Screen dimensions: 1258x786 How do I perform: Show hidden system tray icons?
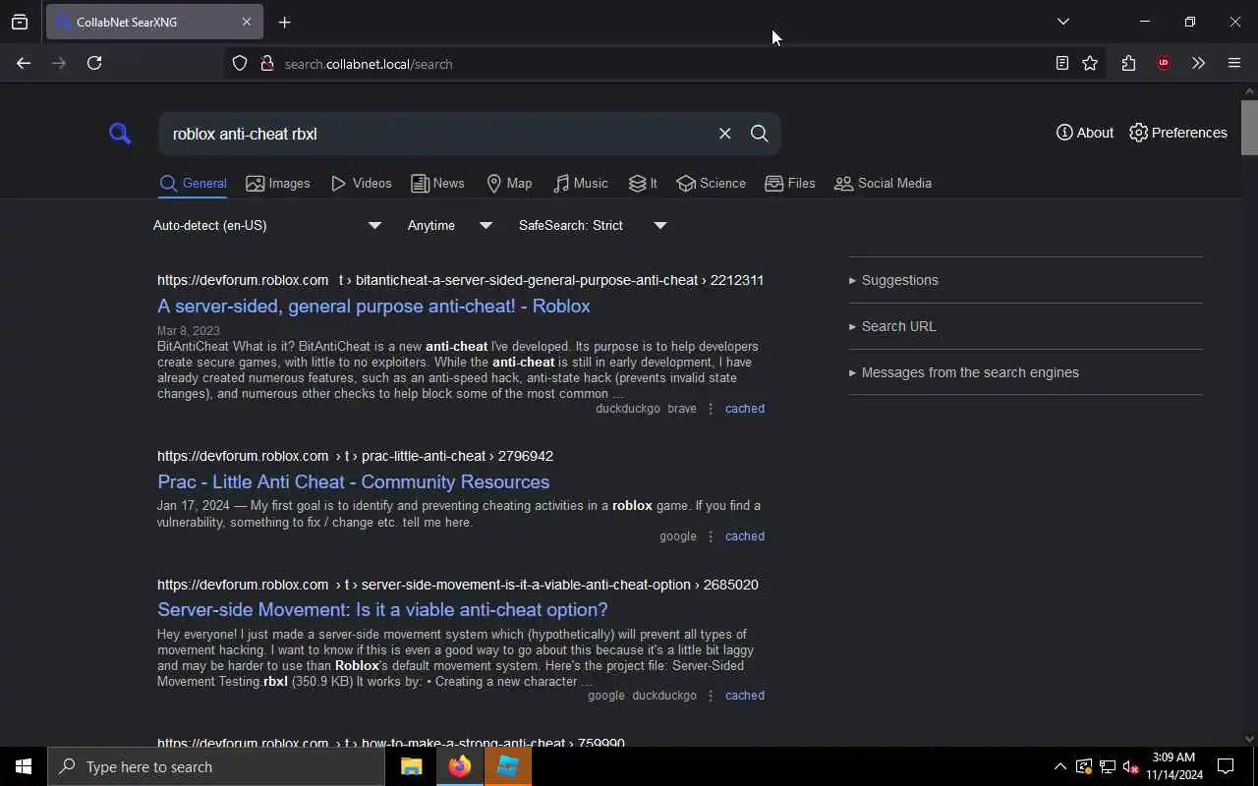tap(1059, 766)
